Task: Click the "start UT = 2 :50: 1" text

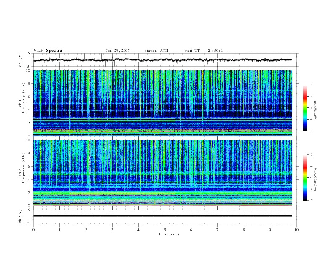Action: point(204,51)
